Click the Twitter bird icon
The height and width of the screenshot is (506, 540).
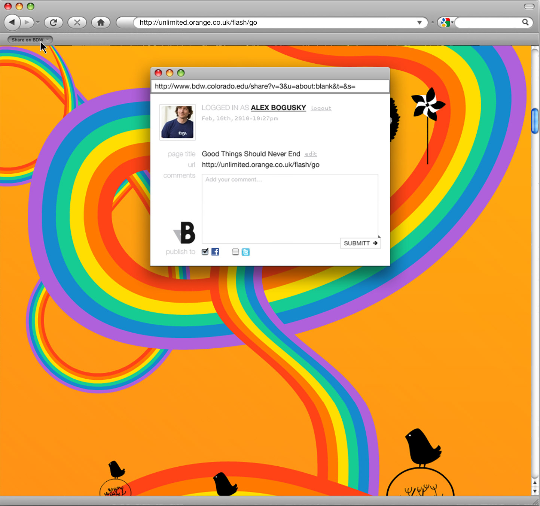(x=245, y=252)
